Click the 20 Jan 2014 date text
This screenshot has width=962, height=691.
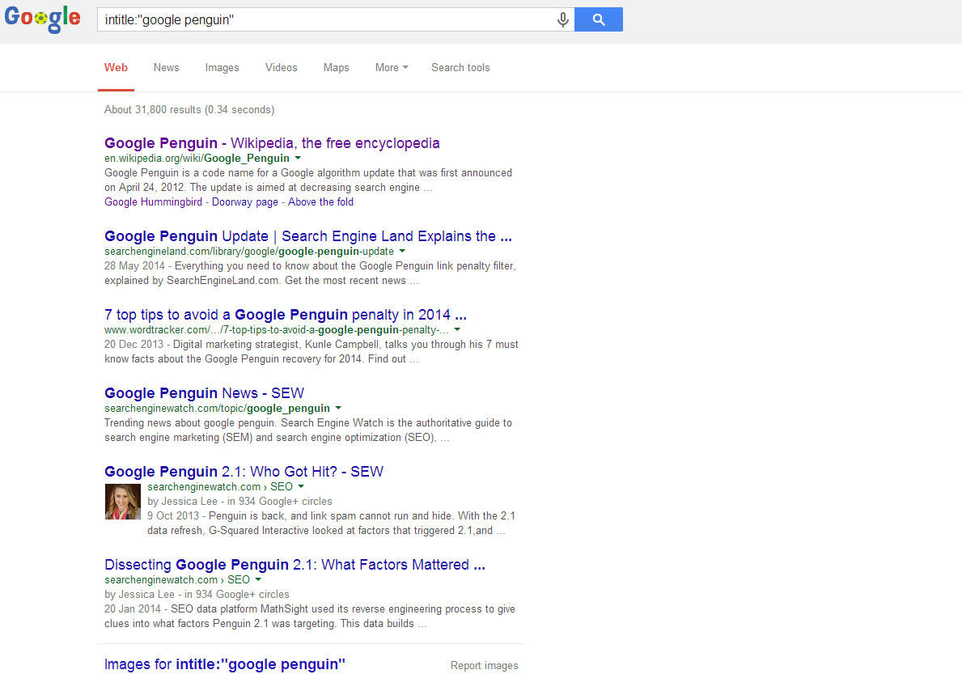[133, 609]
